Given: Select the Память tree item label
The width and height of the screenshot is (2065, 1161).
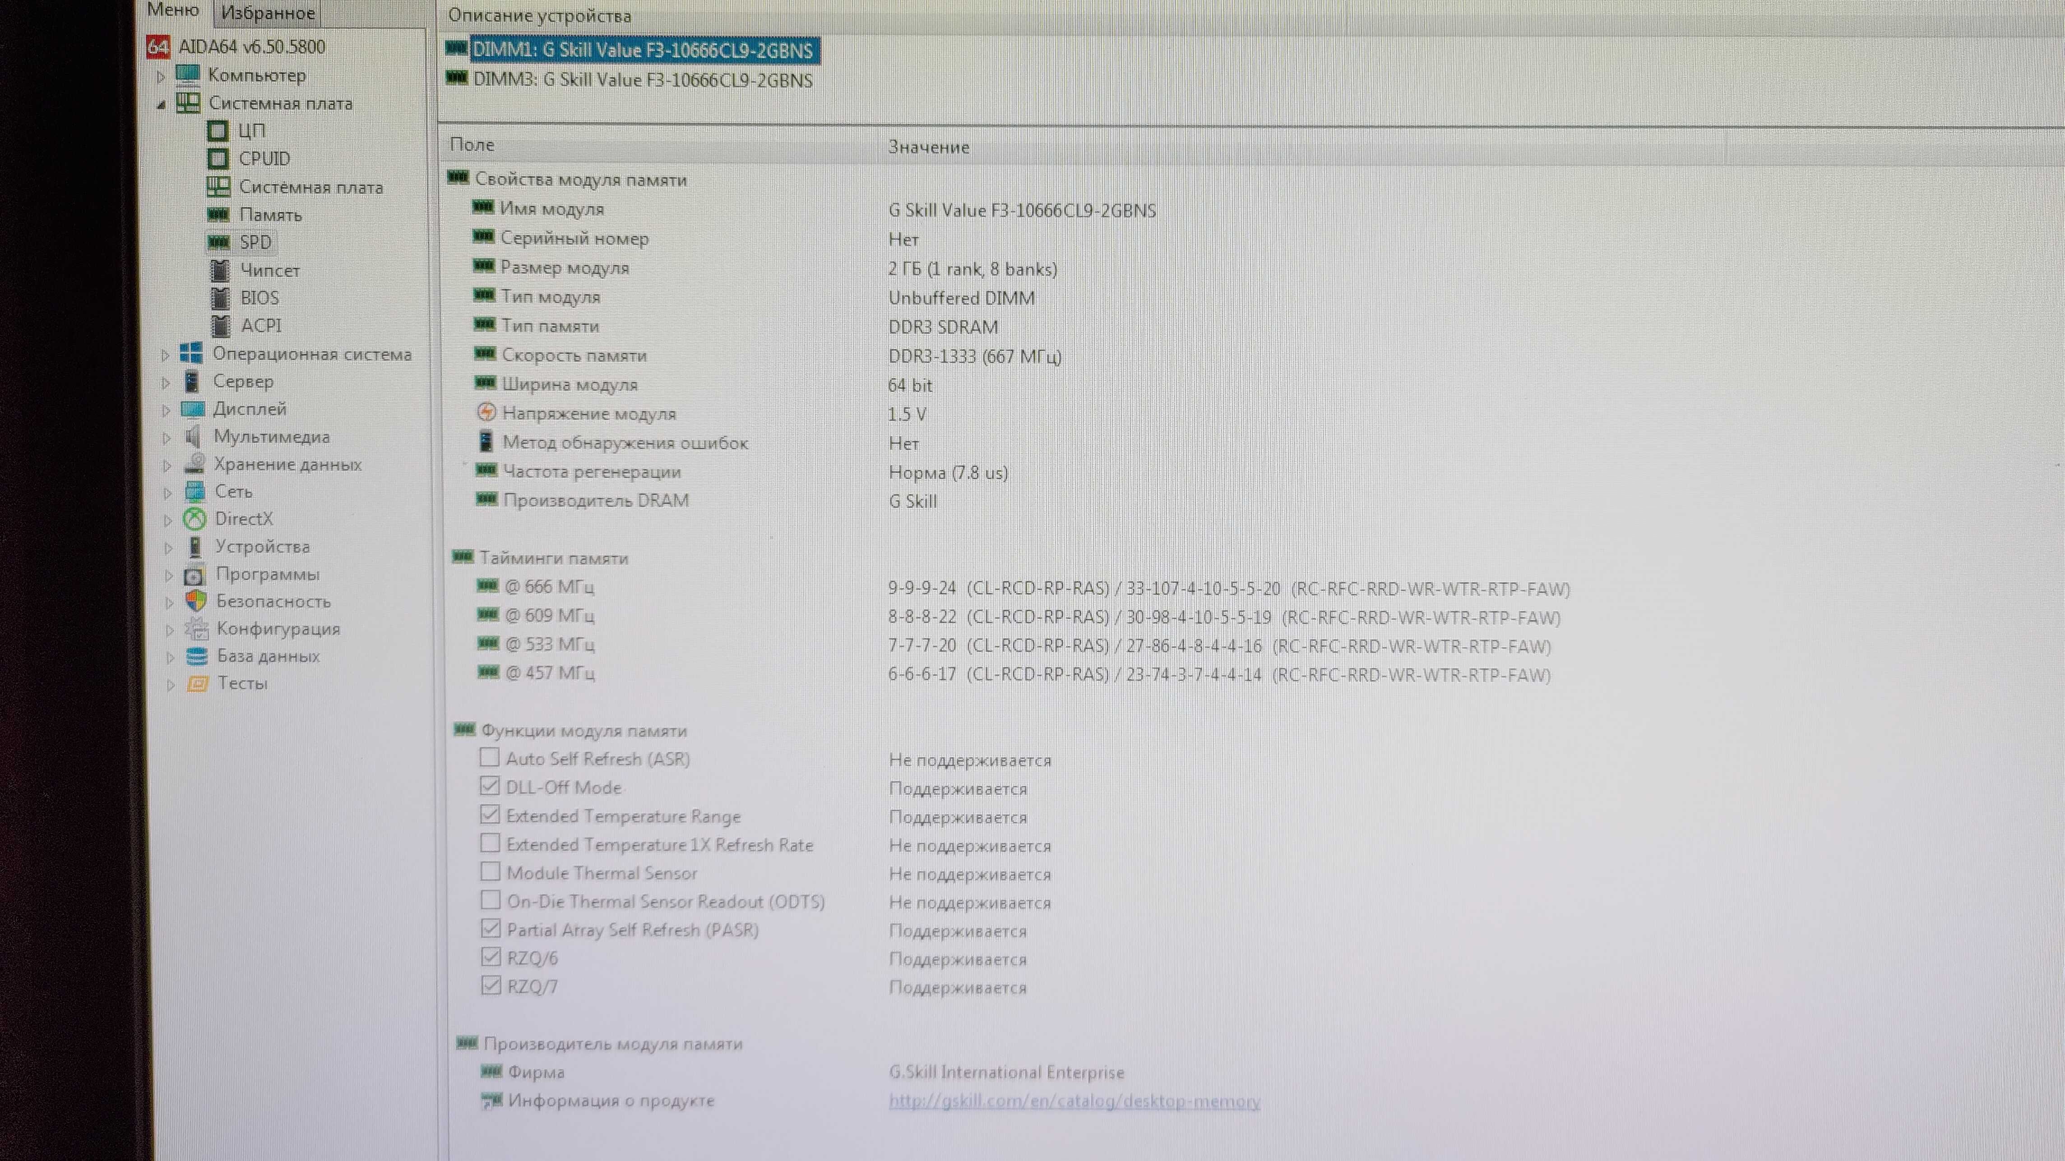Looking at the screenshot, I should click(x=271, y=215).
